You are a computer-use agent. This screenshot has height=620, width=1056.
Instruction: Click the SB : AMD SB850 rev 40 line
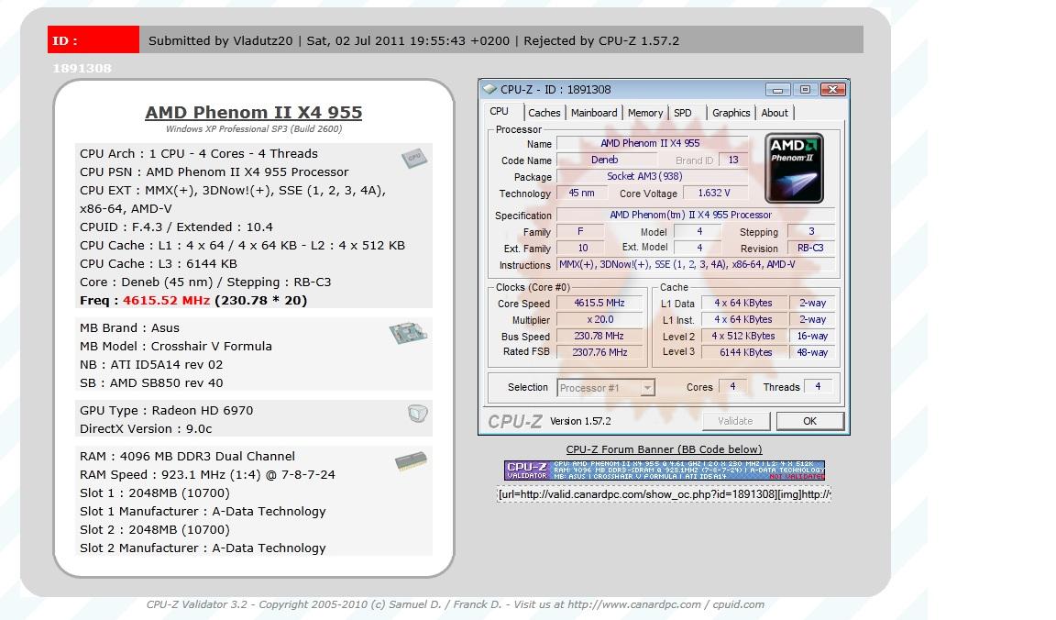click(x=151, y=382)
